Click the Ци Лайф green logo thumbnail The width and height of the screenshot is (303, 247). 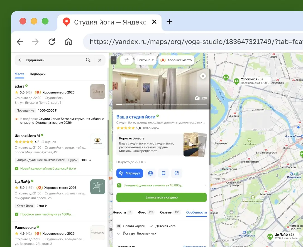(98, 187)
